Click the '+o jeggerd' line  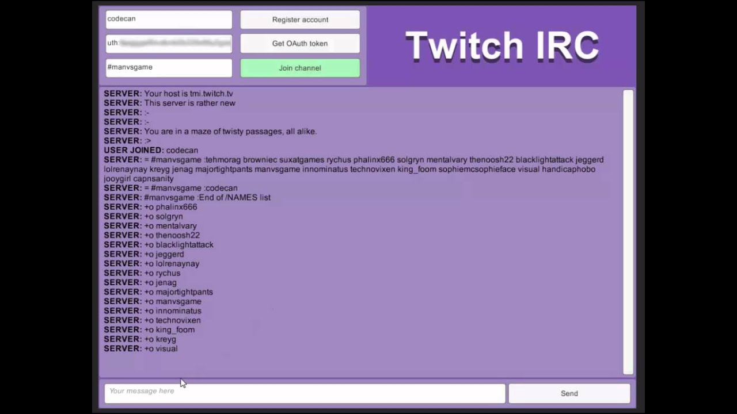[x=144, y=254]
